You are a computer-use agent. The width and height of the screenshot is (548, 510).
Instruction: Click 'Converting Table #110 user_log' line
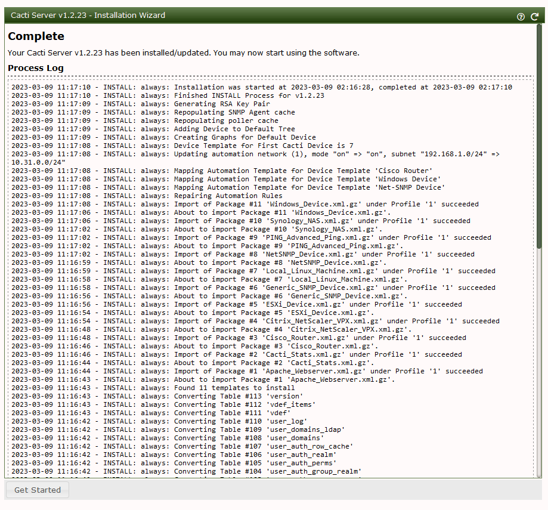[x=159, y=422]
